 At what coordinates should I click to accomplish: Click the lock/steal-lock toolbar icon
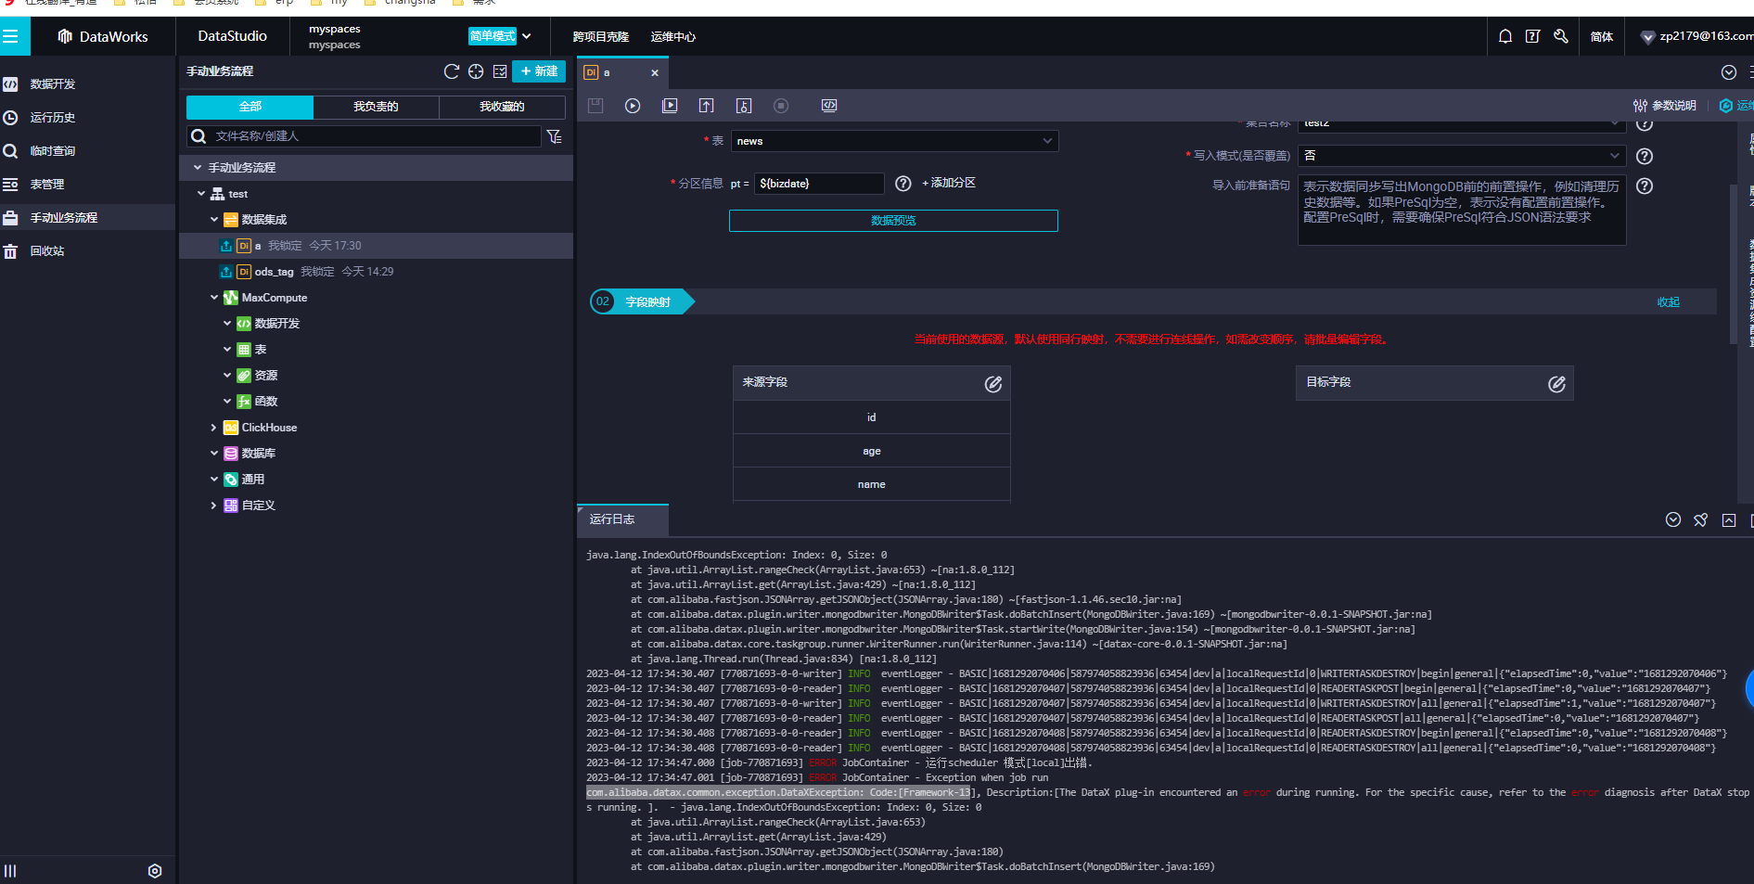744,106
